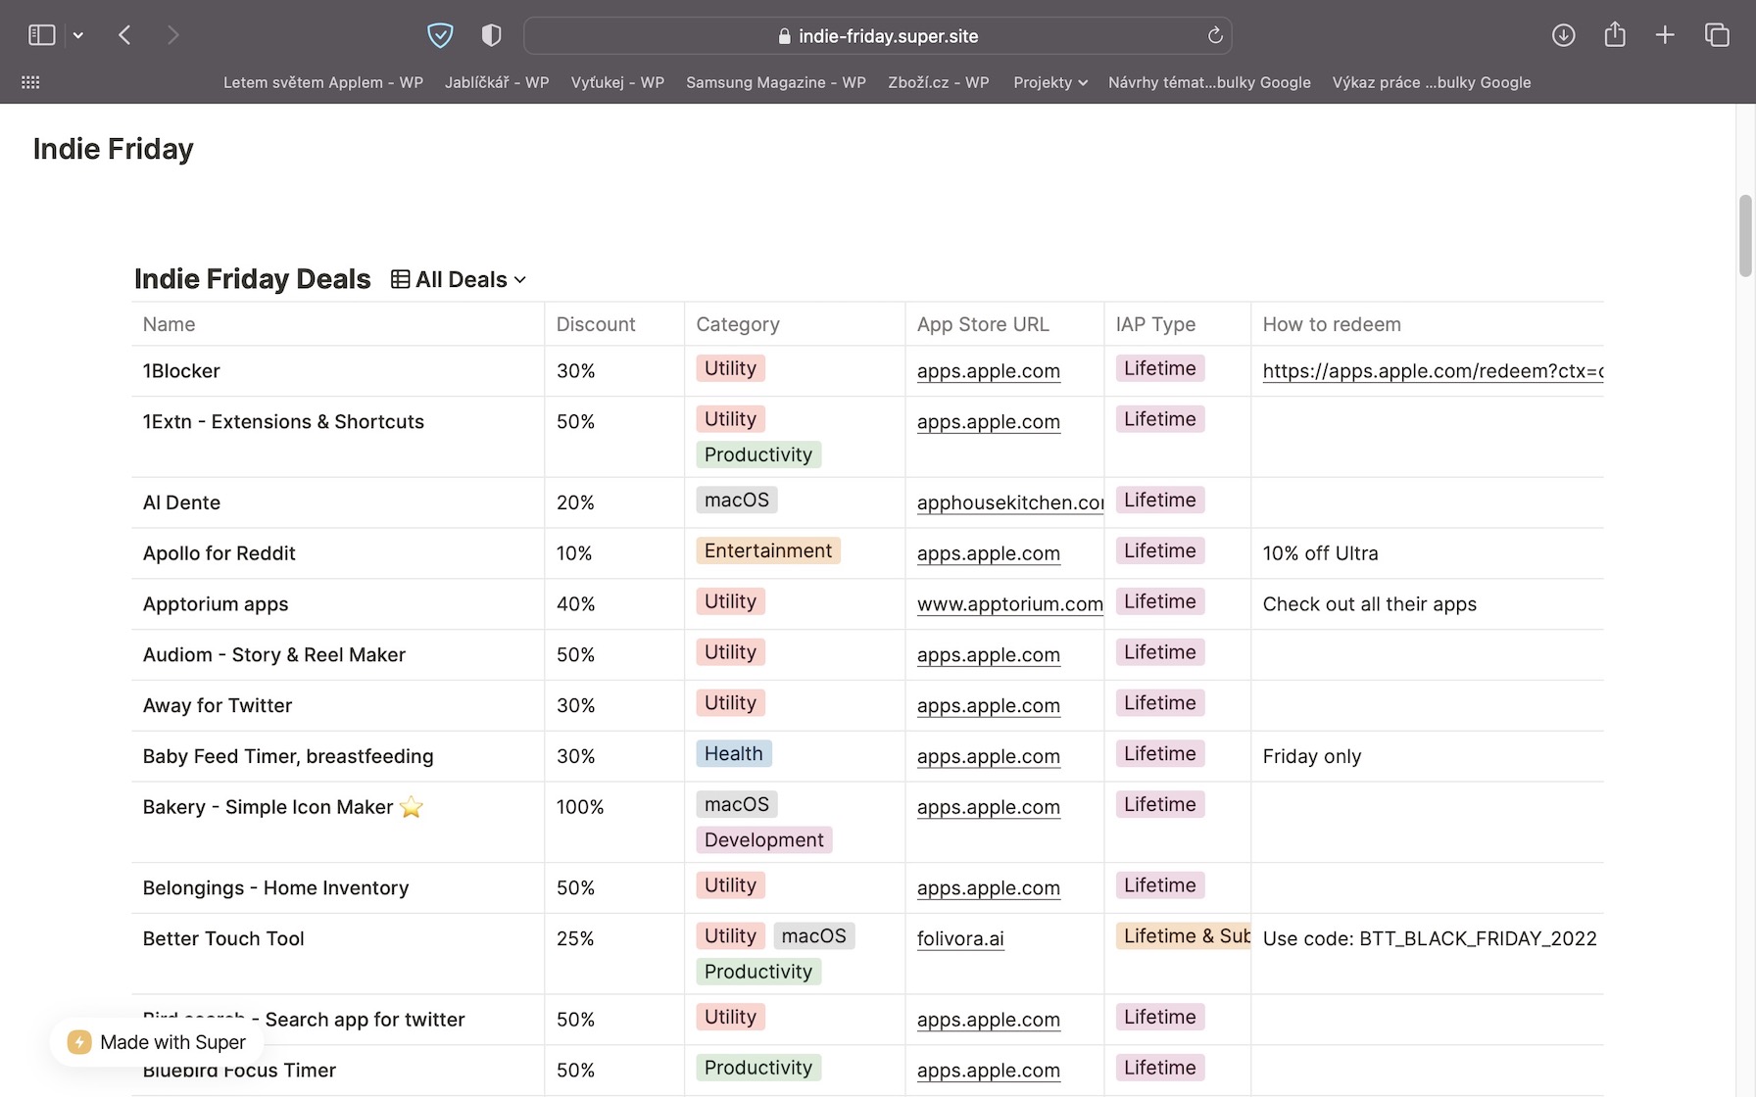
Task: Click the address bar showing indie-friday.super.site
Action: pyautogui.click(x=877, y=35)
